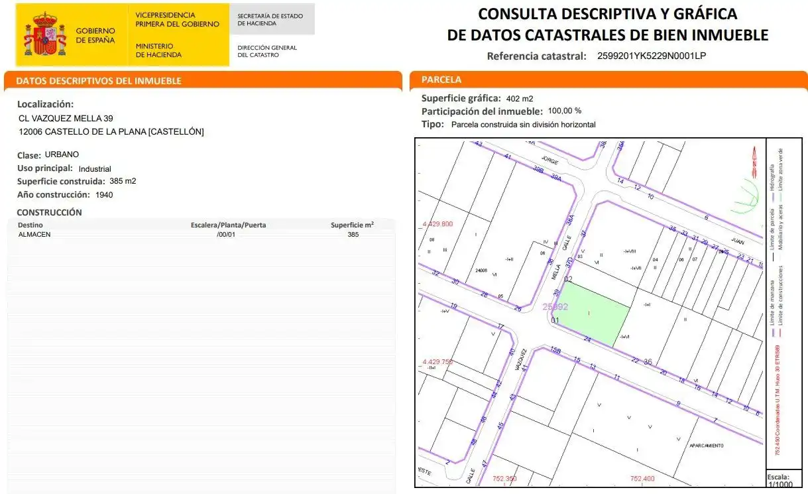
Task: Click the 'ALMACEN' table cell
Action: click(x=34, y=234)
